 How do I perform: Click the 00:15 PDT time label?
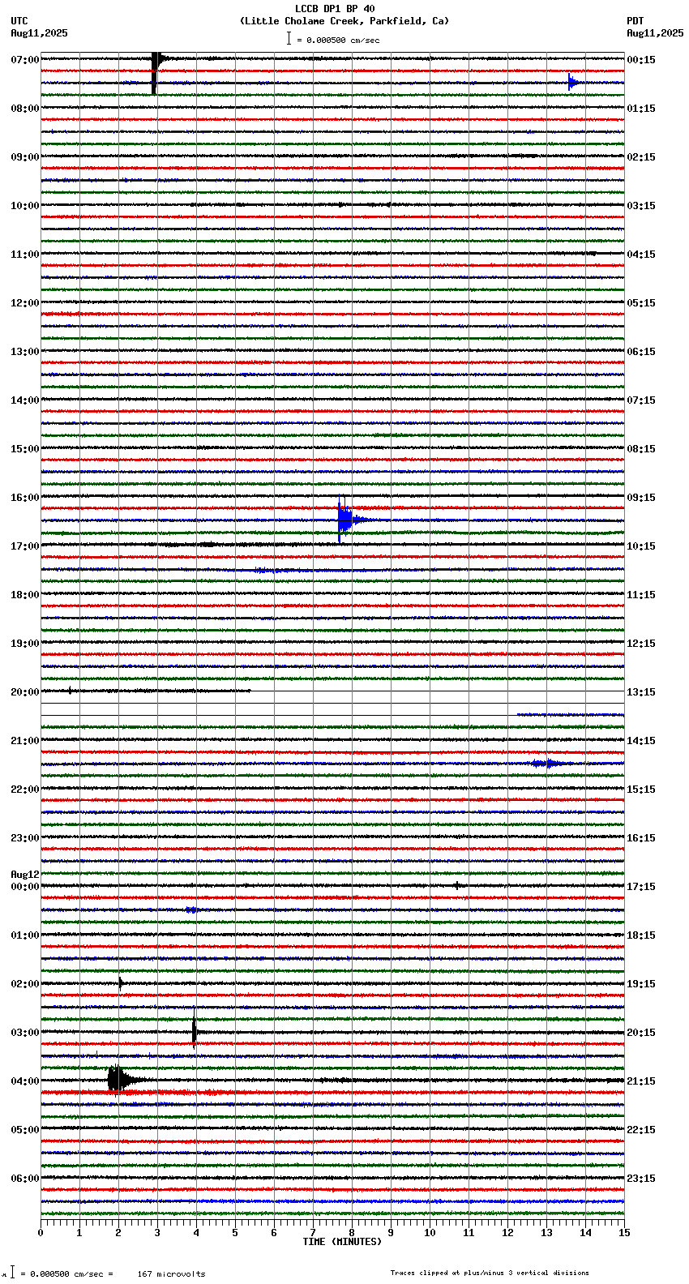click(x=641, y=60)
